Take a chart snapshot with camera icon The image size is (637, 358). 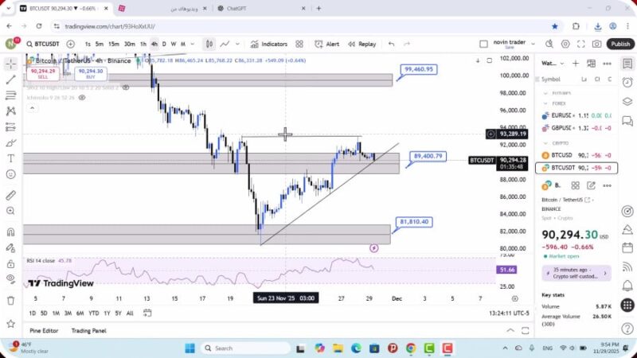597,45
